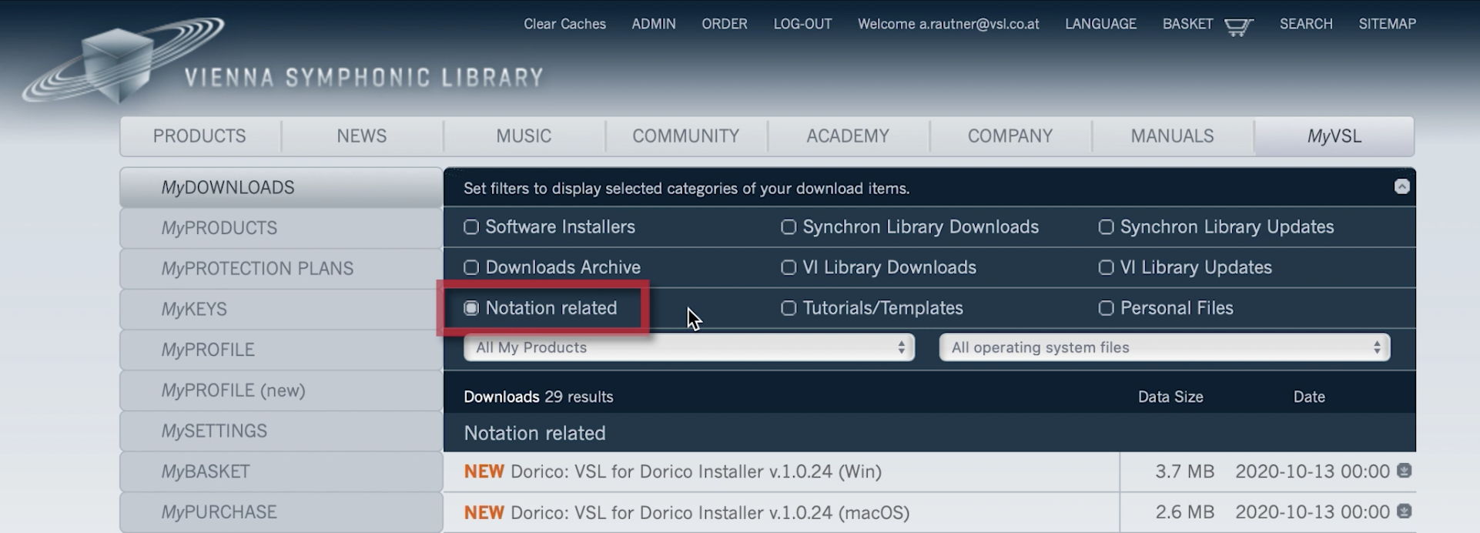
Task: Enable the Downloads Archive filter
Action: click(x=471, y=267)
